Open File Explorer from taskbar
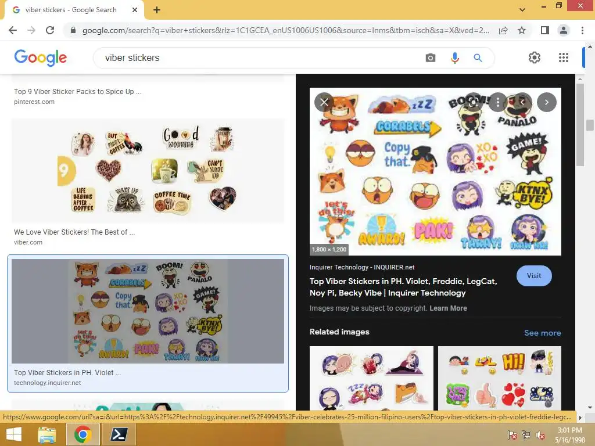The height and width of the screenshot is (446, 595). coord(47,434)
